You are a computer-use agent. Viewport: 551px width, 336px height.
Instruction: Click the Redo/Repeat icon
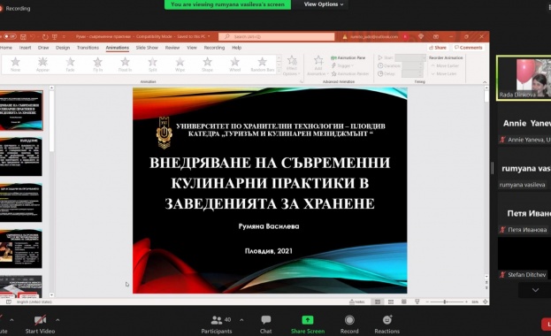click(x=45, y=36)
